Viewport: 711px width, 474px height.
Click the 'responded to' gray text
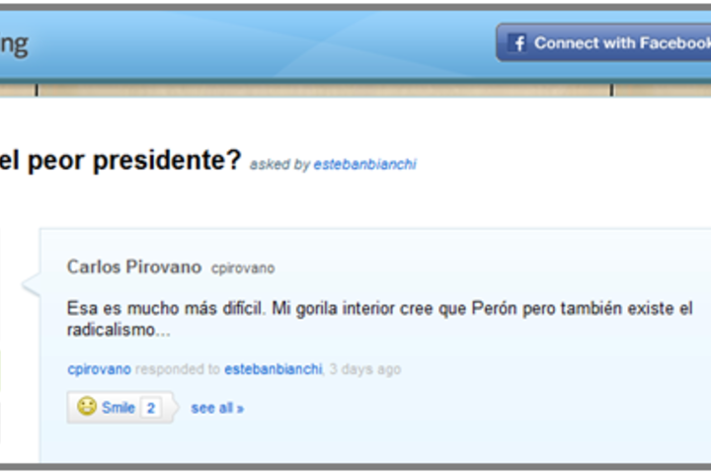(178, 369)
